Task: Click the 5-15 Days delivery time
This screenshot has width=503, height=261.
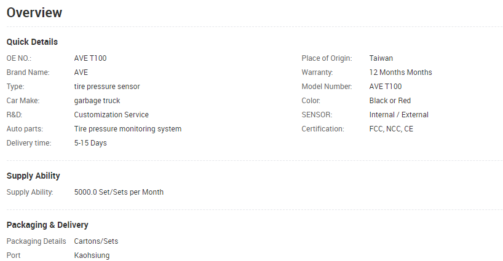Action: 90,143
